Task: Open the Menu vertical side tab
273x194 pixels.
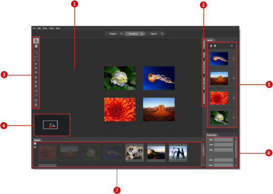Action: tap(204, 56)
